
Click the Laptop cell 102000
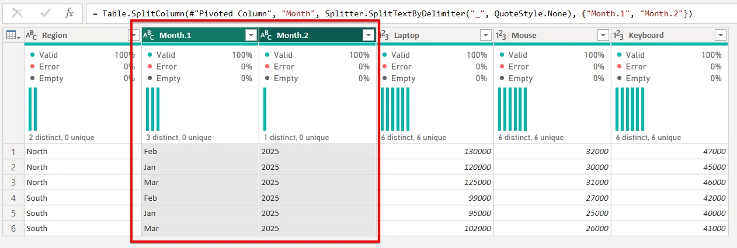point(435,228)
